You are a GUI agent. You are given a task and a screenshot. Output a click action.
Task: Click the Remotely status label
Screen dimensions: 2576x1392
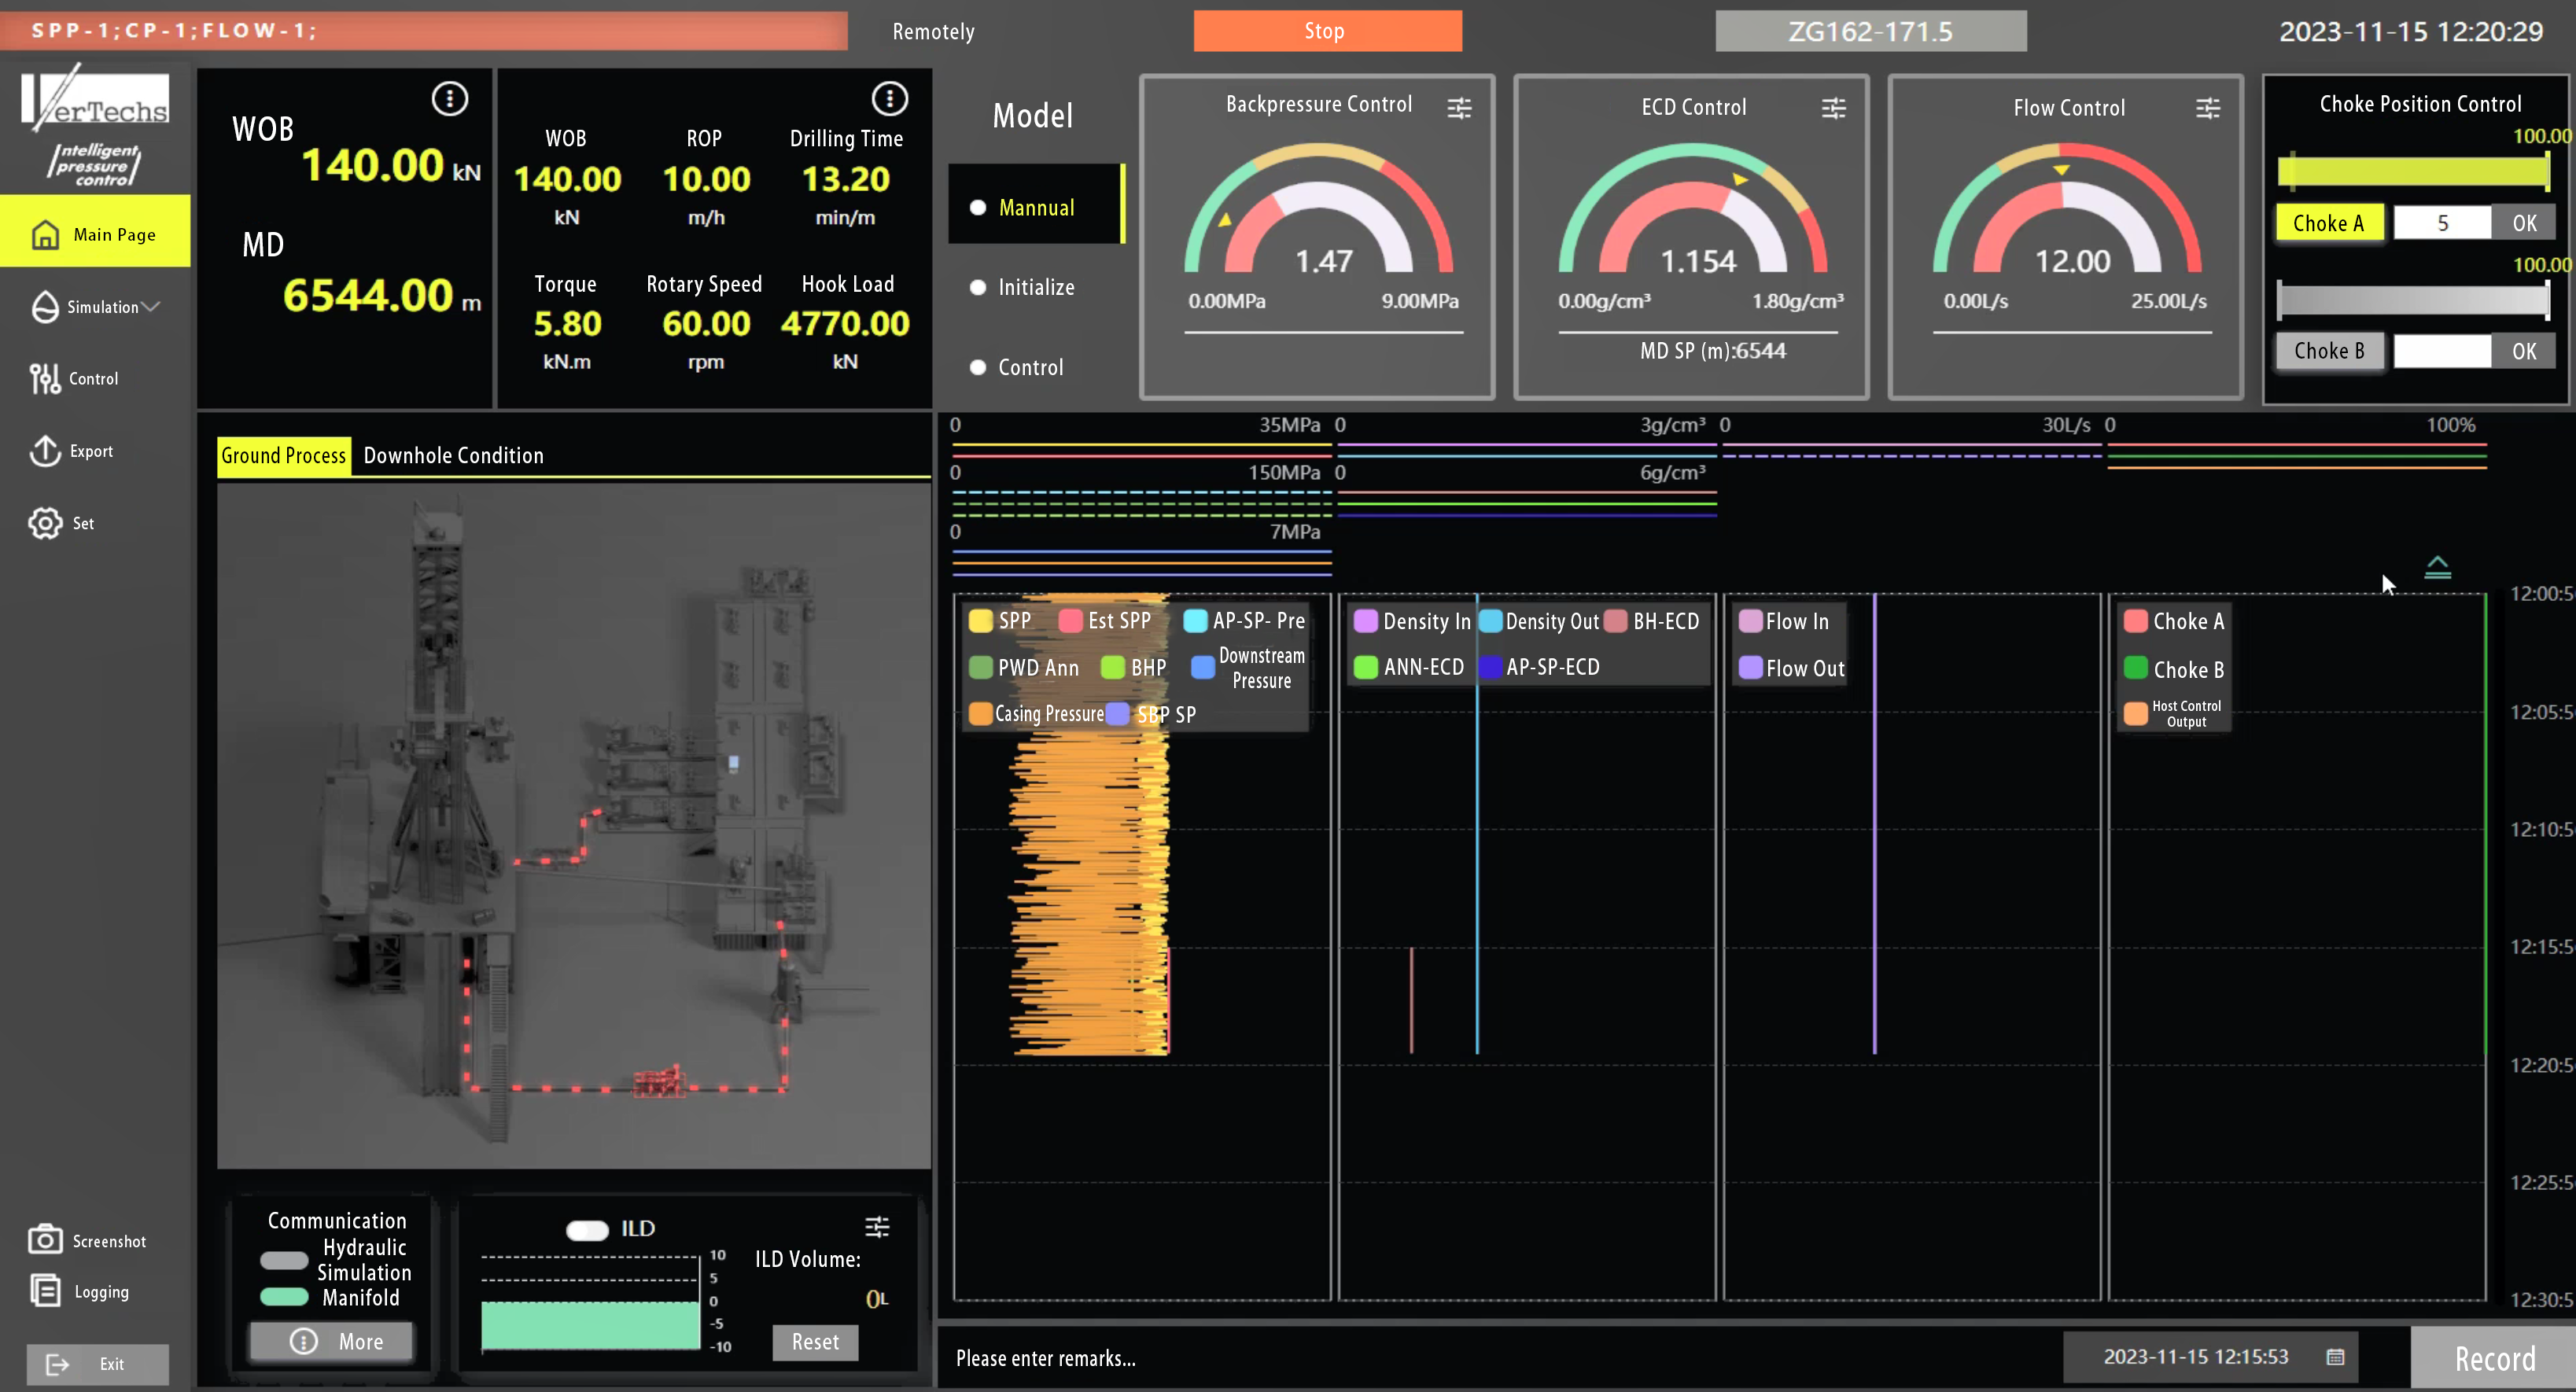click(933, 31)
